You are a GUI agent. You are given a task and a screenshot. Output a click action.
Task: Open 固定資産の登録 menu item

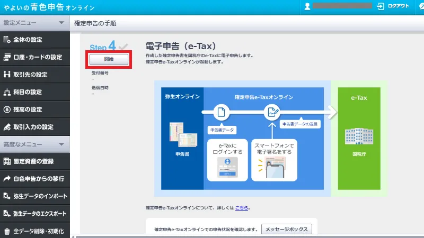point(35,161)
